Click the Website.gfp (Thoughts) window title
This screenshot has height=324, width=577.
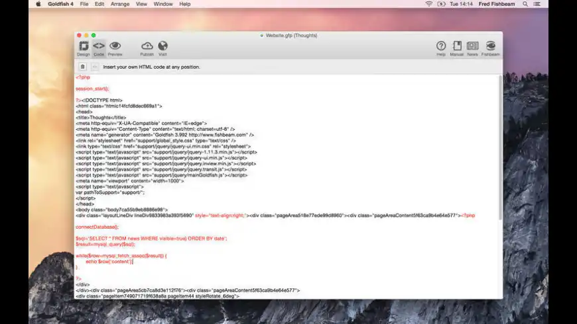tap(291, 36)
